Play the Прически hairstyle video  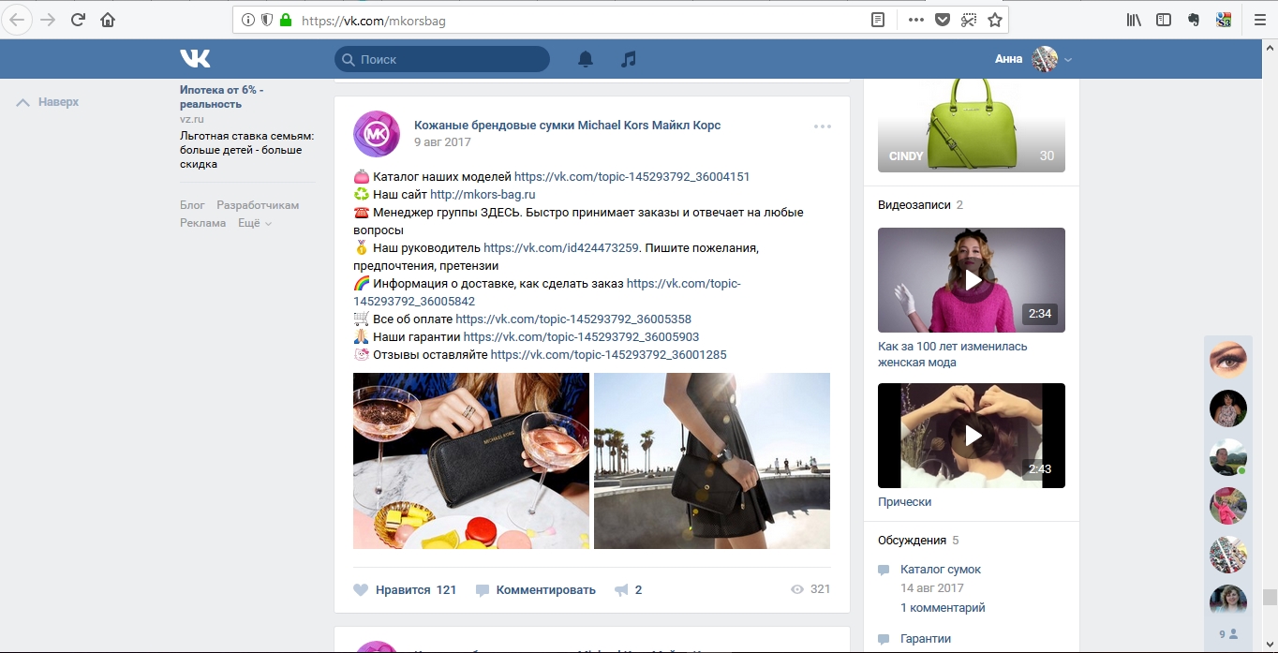point(972,436)
